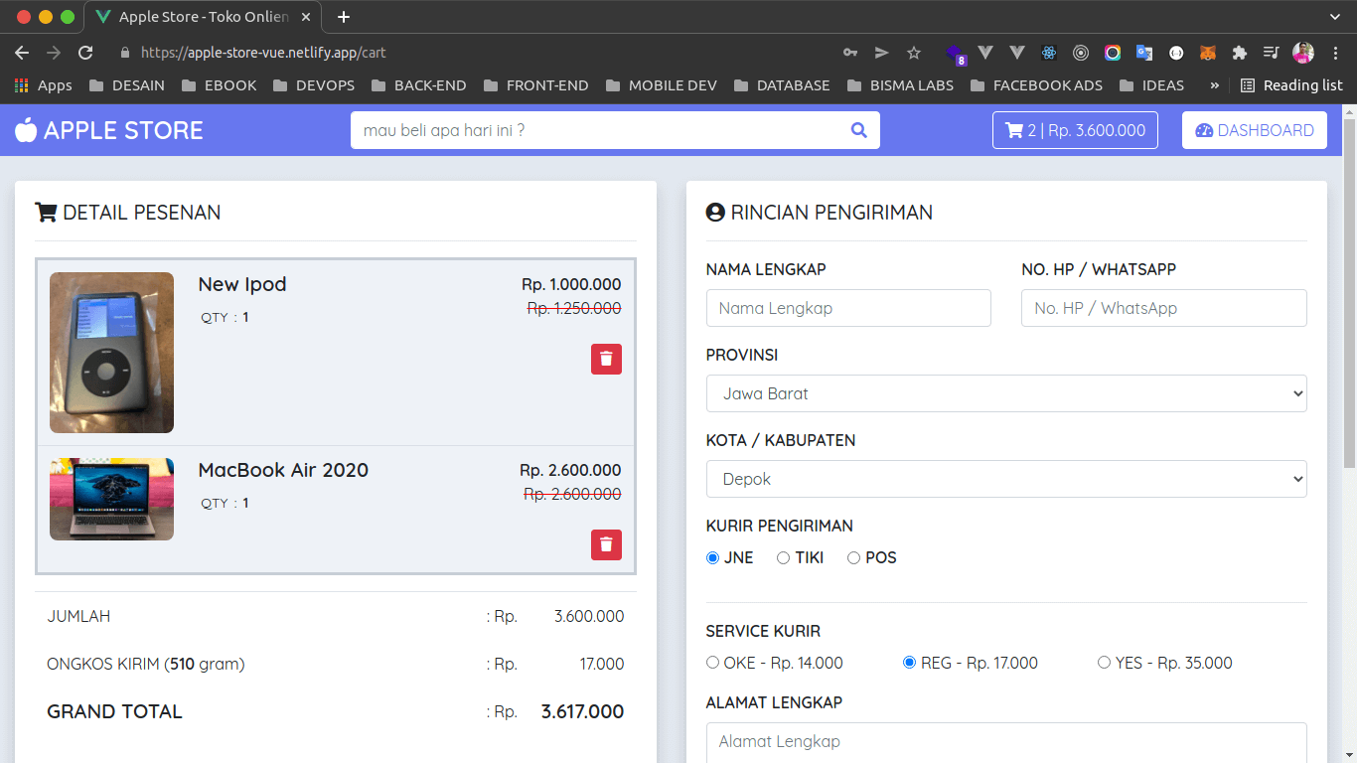Open the MOBILE DEV bookmarks folder
Viewport: 1357px width, 763px height.
coord(662,85)
